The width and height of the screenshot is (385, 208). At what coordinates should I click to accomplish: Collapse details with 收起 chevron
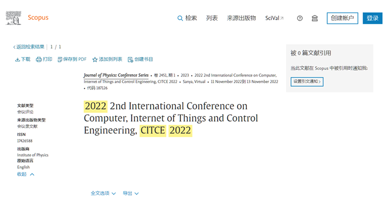pyautogui.click(x=32, y=174)
